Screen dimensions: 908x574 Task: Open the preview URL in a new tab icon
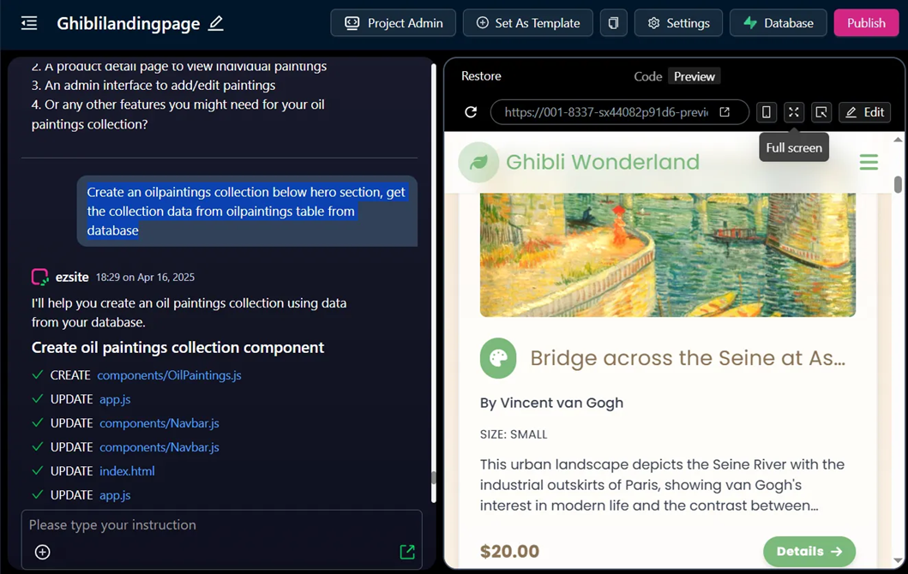coord(725,111)
